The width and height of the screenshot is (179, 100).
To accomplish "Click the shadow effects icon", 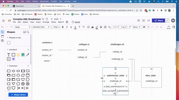I will click(101, 27).
